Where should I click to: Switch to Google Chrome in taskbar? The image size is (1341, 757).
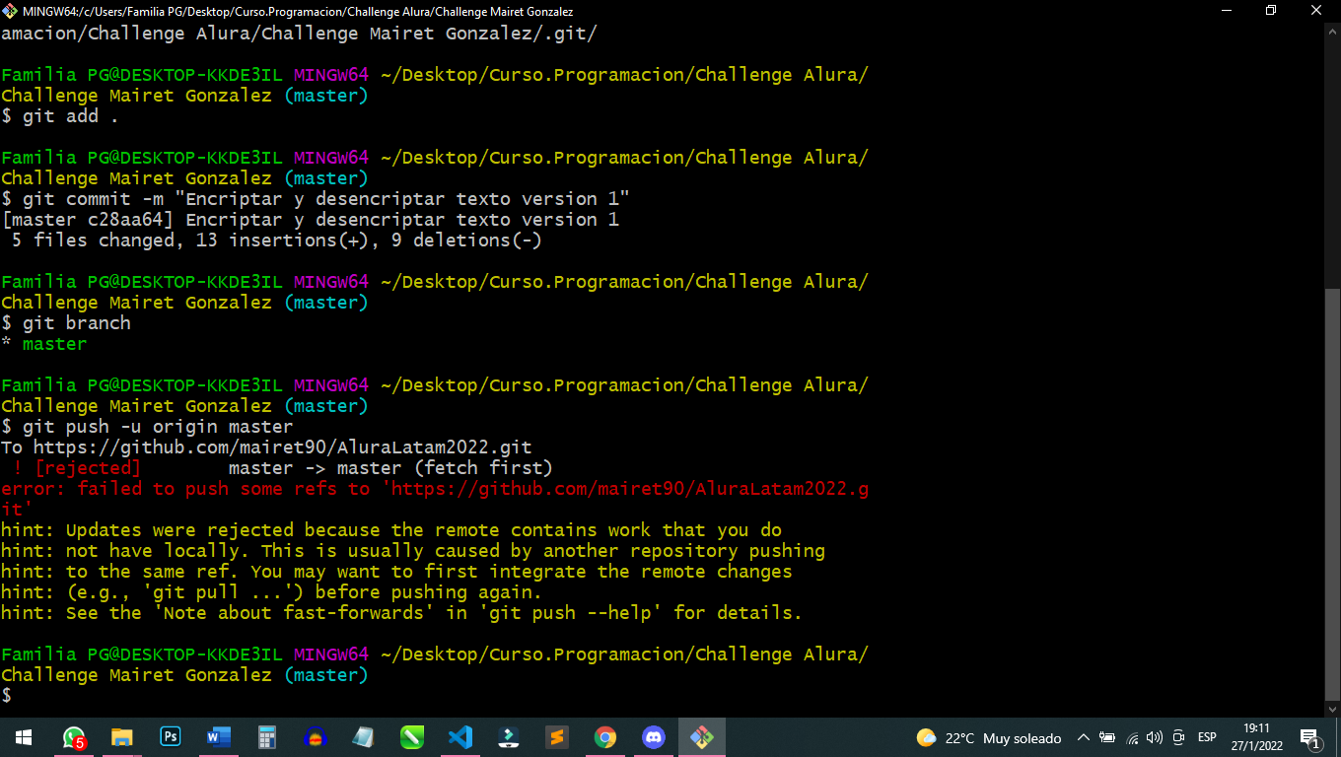tap(604, 737)
